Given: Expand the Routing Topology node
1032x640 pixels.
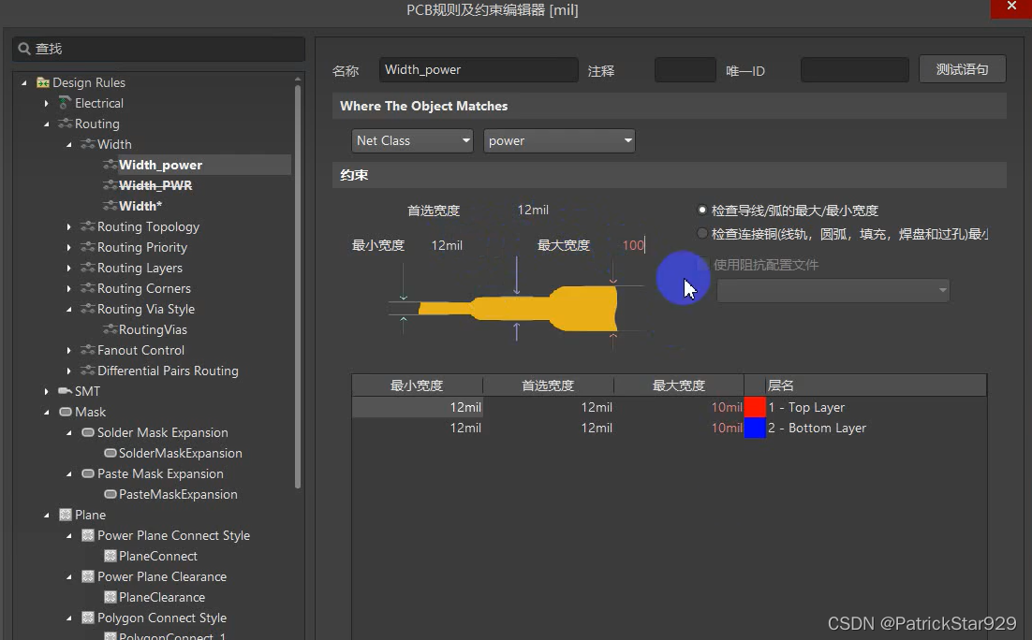Looking at the screenshot, I should [x=69, y=226].
